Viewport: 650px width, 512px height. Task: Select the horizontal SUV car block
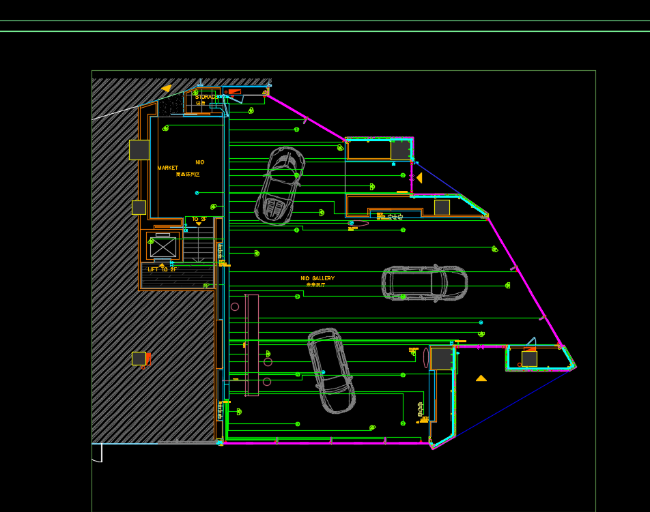click(x=425, y=282)
